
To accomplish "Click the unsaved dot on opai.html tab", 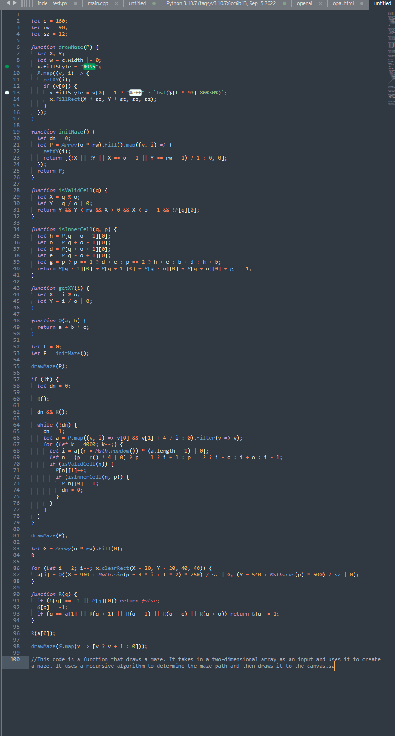I will pyautogui.click(x=362, y=3).
